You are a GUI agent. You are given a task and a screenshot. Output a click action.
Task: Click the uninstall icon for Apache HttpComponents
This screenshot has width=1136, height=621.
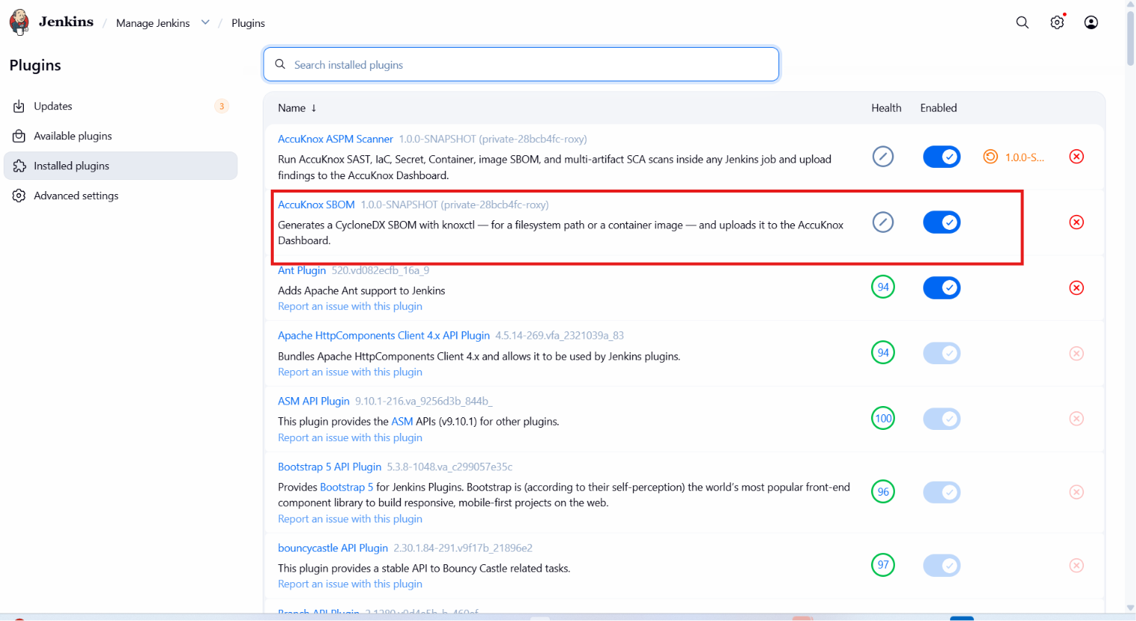pyautogui.click(x=1076, y=353)
